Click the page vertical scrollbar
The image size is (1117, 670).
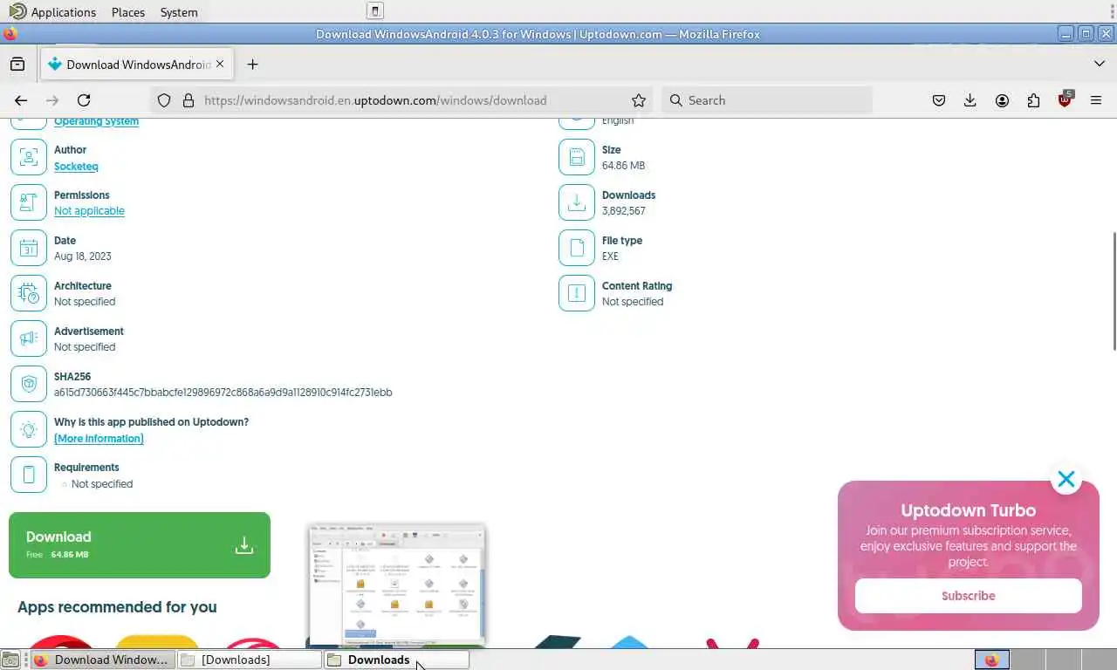click(1114, 291)
